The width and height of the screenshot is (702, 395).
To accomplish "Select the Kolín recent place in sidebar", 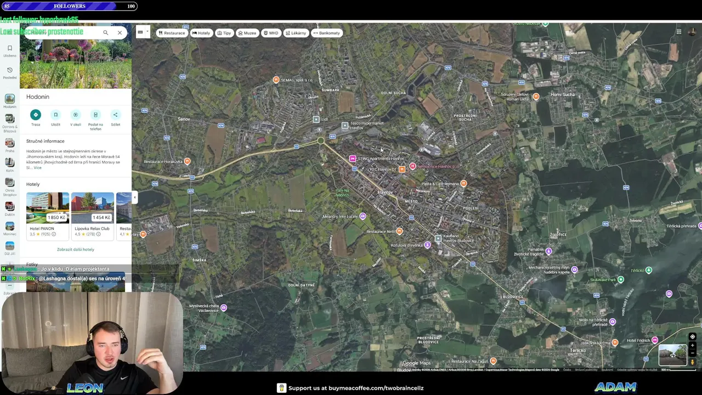I will point(9,165).
